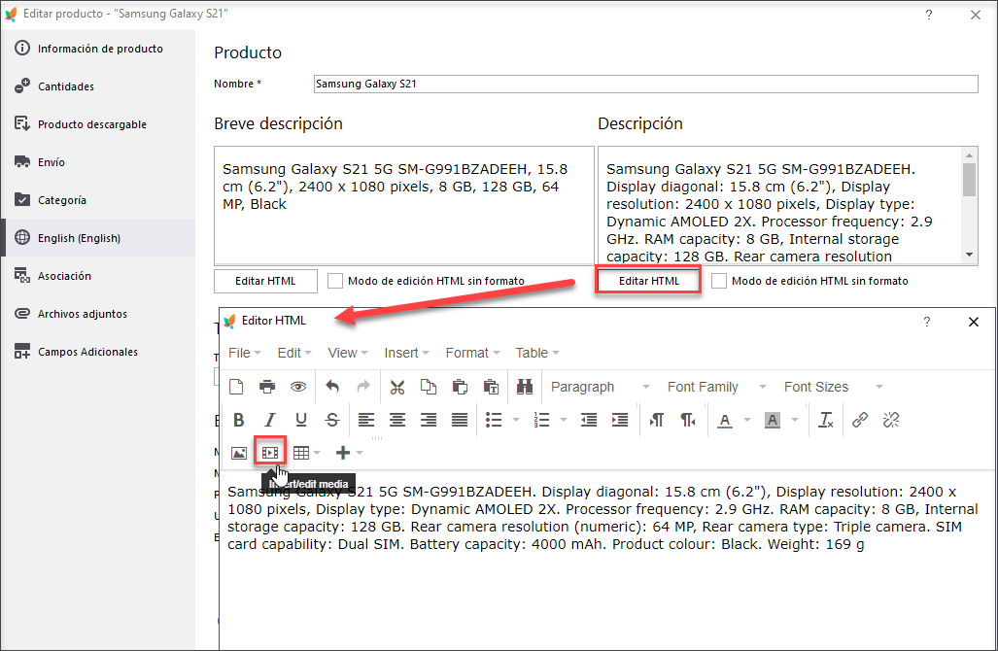
Task: Open the Font Sizes dropdown
Action: pos(833,387)
